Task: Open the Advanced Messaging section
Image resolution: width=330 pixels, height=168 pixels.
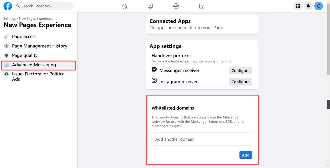Action: (34, 65)
